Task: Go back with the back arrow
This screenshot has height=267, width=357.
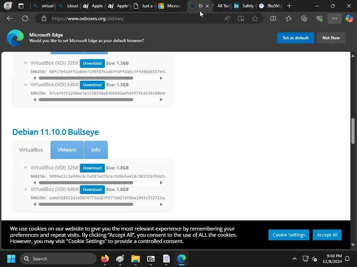Action: click(x=9, y=18)
